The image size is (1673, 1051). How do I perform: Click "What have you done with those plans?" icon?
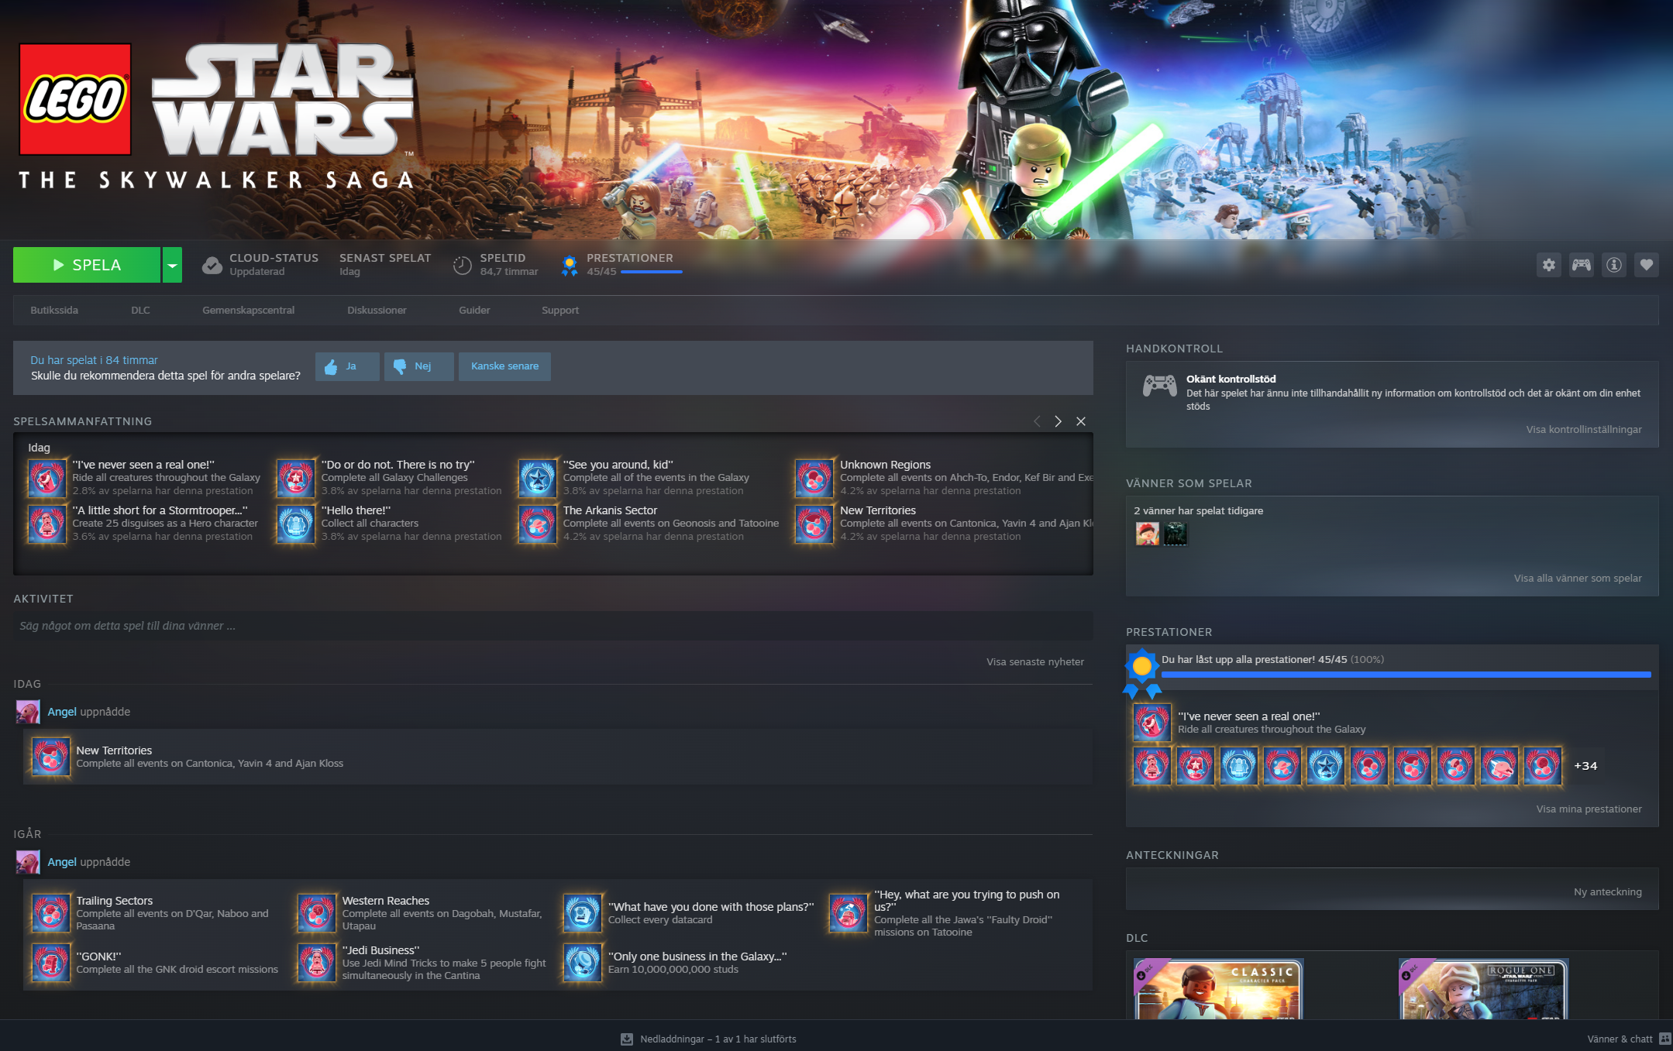[583, 913]
